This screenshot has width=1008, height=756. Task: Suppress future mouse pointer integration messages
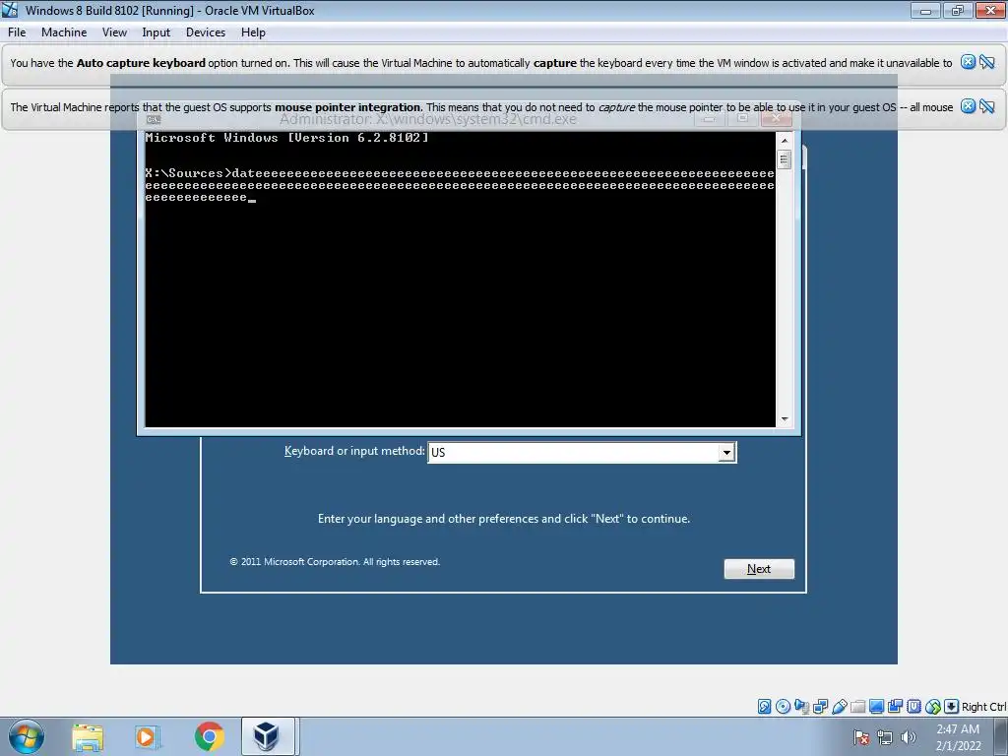point(987,106)
